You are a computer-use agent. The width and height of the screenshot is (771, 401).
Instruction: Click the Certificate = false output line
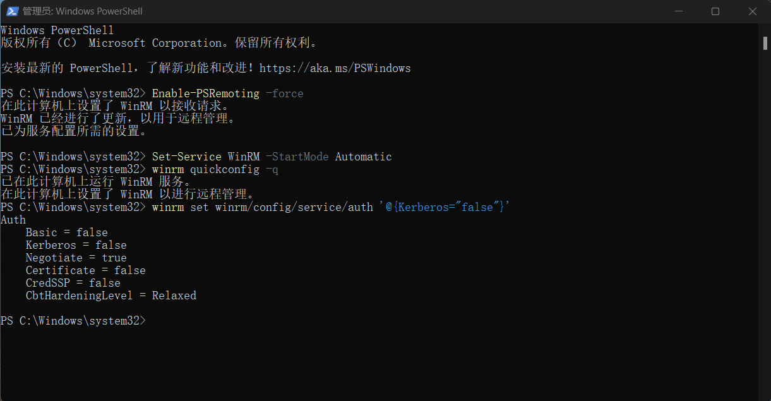tap(86, 270)
